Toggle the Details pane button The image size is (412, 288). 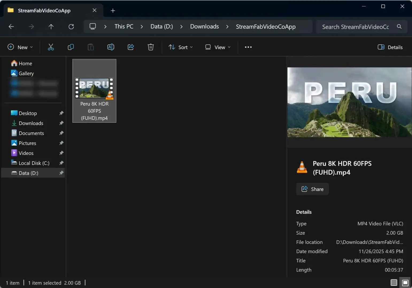click(x=390, y=47)
